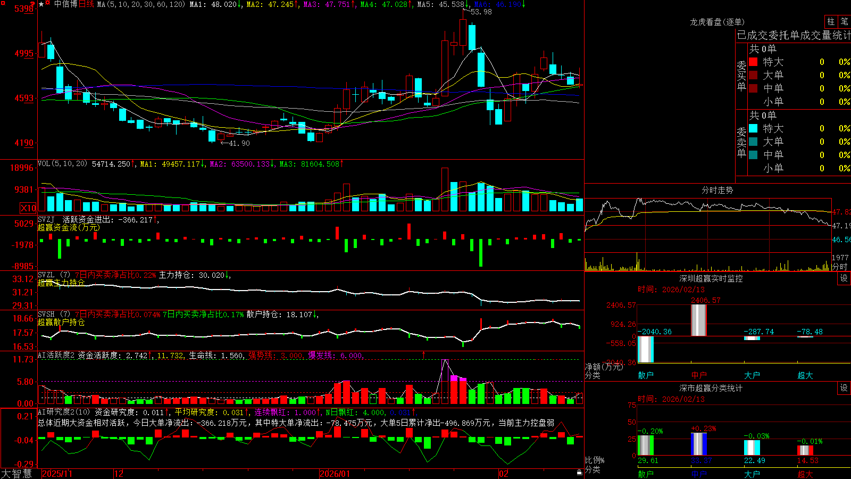The height and width of the screenshot is (479, 851).
Task: Select the AI研究度2(10) indicator label
Action: pos(64,412)
